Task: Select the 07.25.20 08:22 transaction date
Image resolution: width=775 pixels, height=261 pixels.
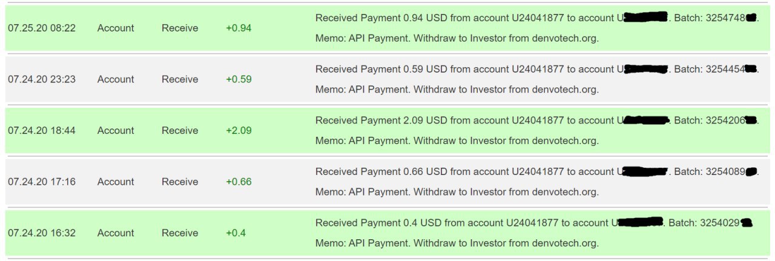Action: (42, 28)
